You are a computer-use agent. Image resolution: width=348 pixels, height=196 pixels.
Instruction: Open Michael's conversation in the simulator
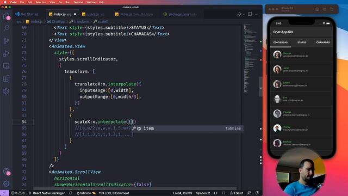[302, 143]
